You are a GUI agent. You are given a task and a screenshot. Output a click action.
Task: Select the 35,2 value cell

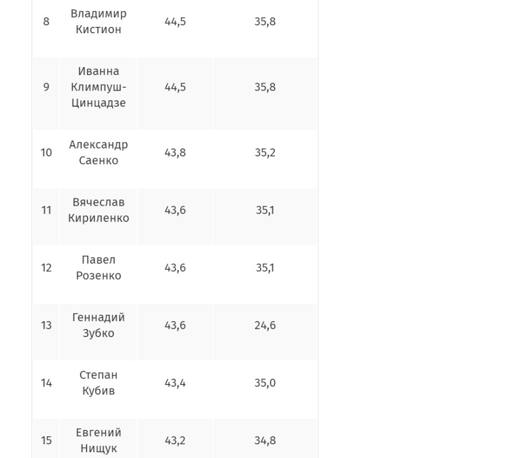pos(265,152)
